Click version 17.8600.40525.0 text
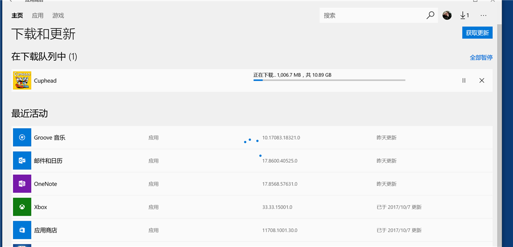 point(280,161)
